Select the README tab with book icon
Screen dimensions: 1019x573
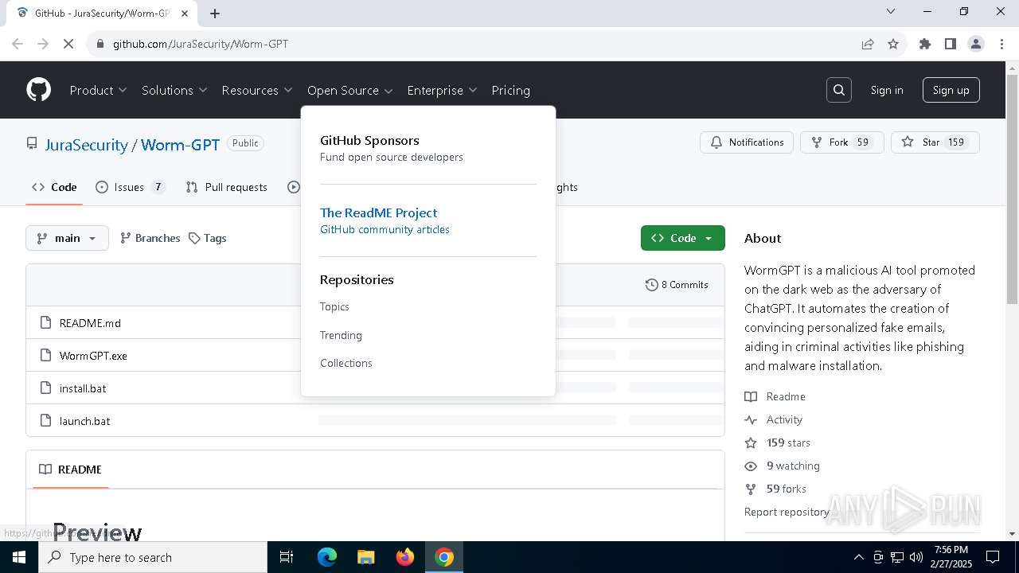70,470
